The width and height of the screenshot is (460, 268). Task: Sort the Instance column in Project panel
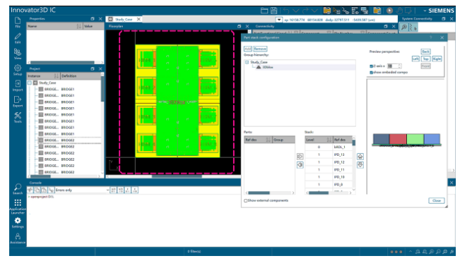coord(57,76)
